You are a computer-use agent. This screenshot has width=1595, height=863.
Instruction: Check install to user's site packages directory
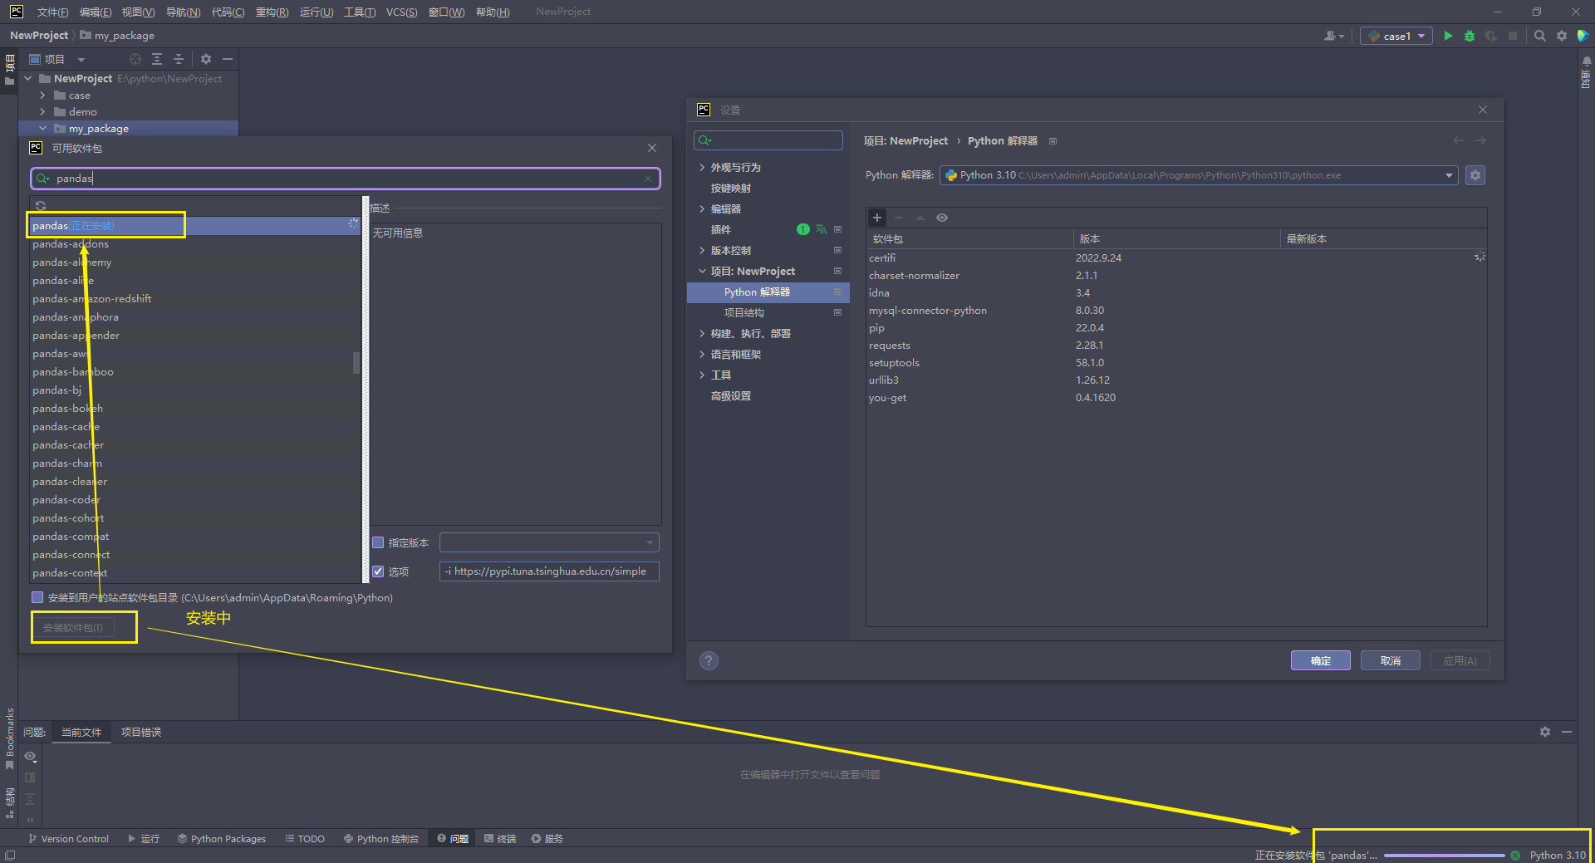click(37, 597)
